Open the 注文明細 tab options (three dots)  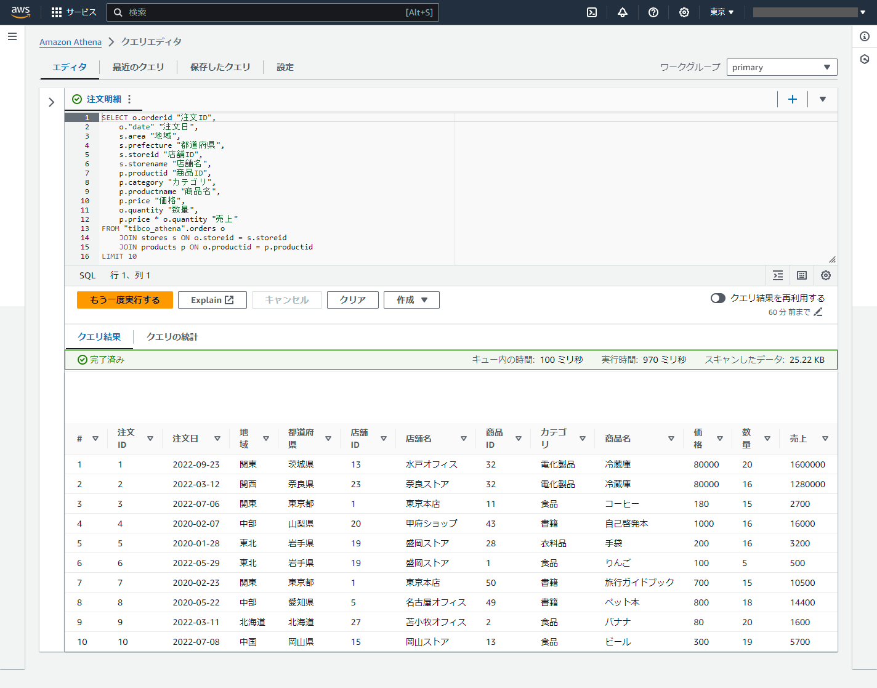(129, 99)
